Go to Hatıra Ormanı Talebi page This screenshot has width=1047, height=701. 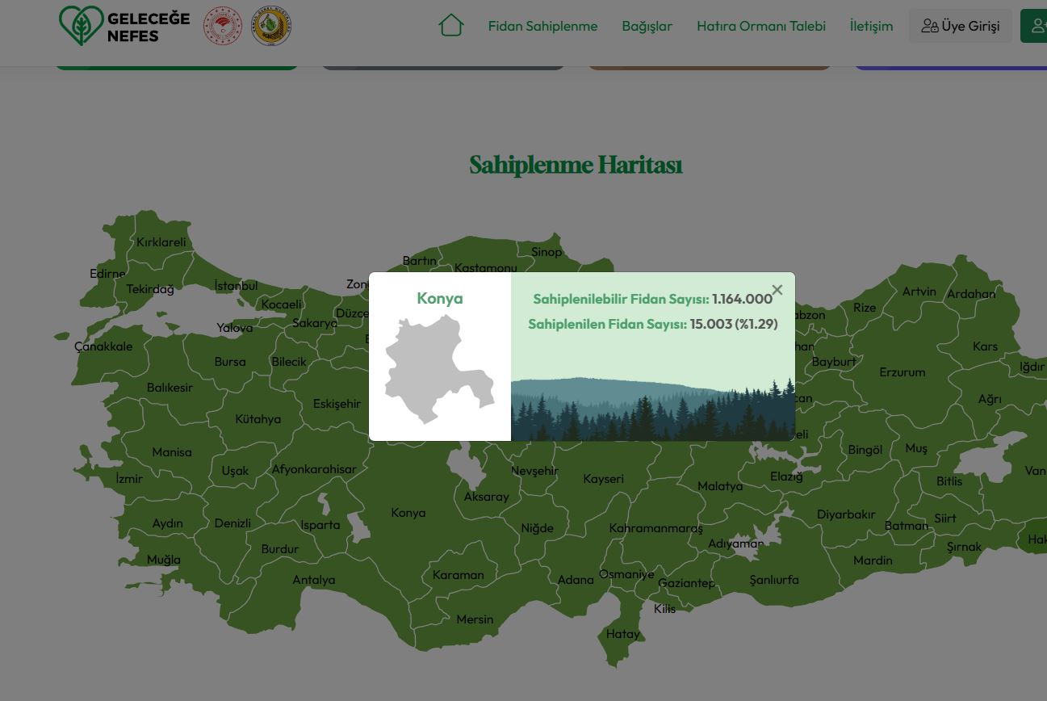[760, 26]
